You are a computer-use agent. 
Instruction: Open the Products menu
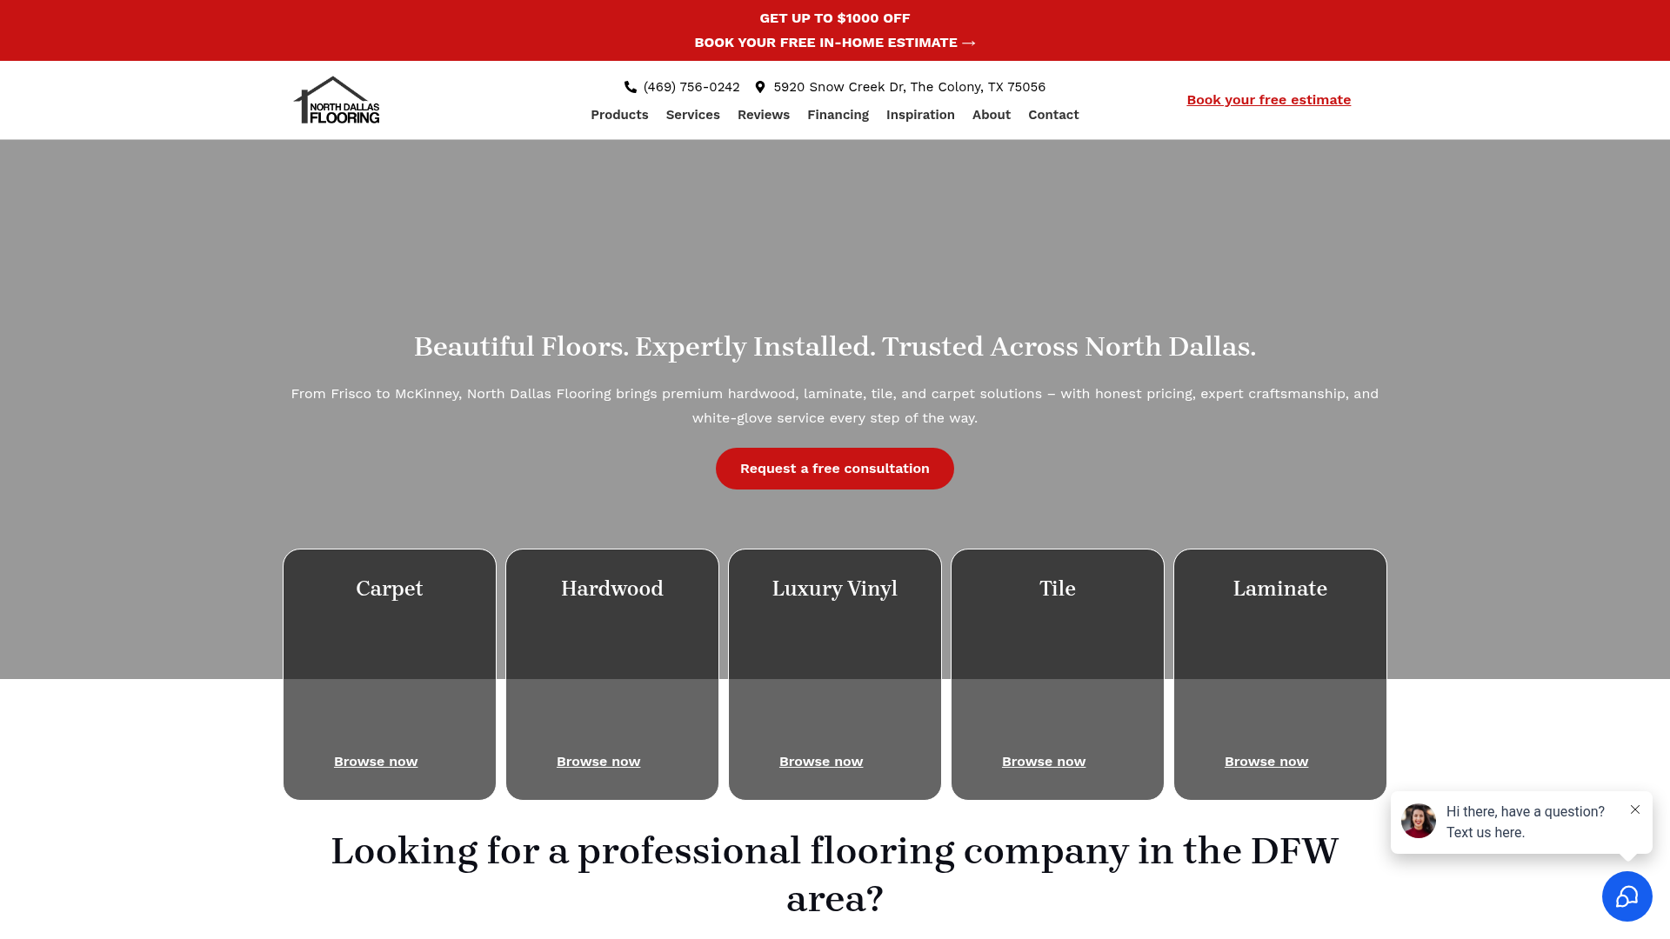point(619,114)
